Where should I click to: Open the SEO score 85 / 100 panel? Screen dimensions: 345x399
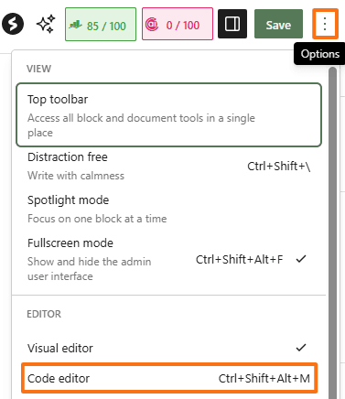[x=101, y=25]
